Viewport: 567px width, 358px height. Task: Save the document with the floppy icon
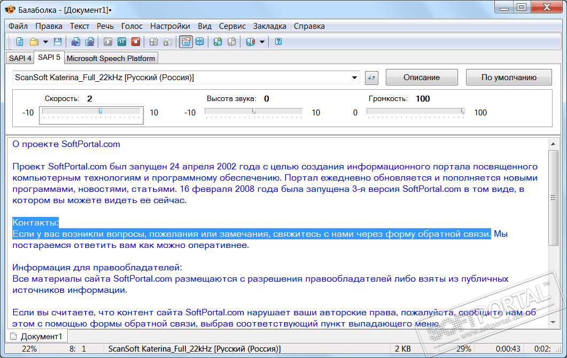pyautogui.click(x=58, y=42)
